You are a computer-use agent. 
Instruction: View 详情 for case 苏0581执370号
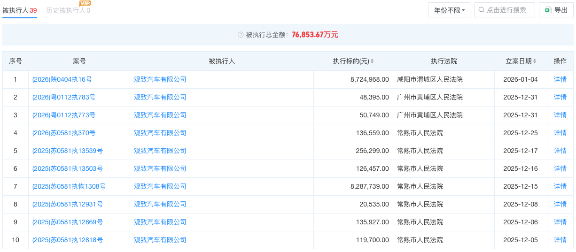coord(560,133)
